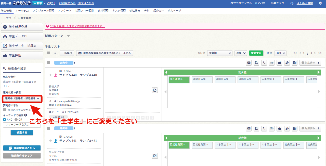Check the select-all checkbox in student list

pos(49,53)
